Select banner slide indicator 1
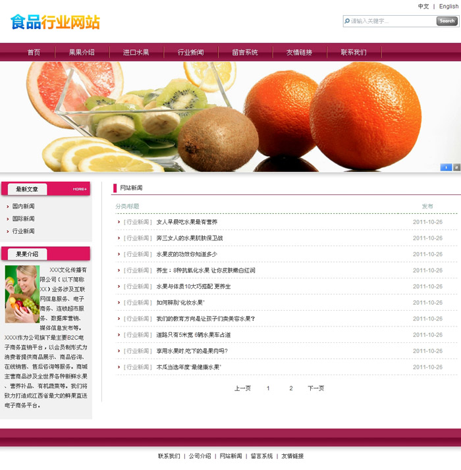This screenshot has width=461, height=470. (446, 167)
